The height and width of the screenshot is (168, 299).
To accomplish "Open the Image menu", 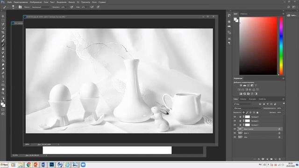I will 36,2.
